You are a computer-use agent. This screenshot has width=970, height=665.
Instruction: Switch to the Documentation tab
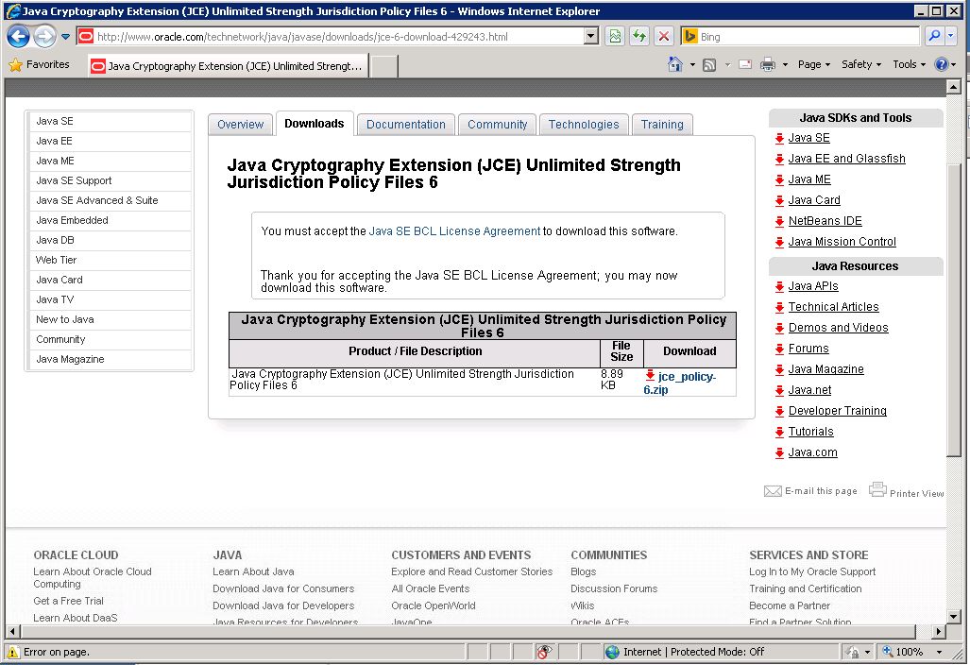pos(405,124)
